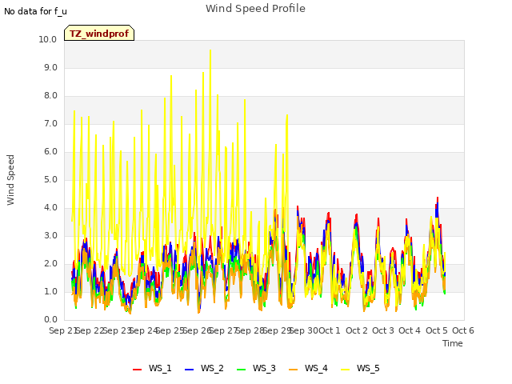Click the 7.0 y-axis tick label

[x=50, y=124]
